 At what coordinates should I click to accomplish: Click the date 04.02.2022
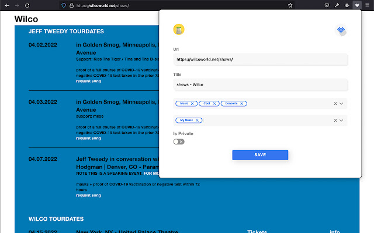(43, 45)
